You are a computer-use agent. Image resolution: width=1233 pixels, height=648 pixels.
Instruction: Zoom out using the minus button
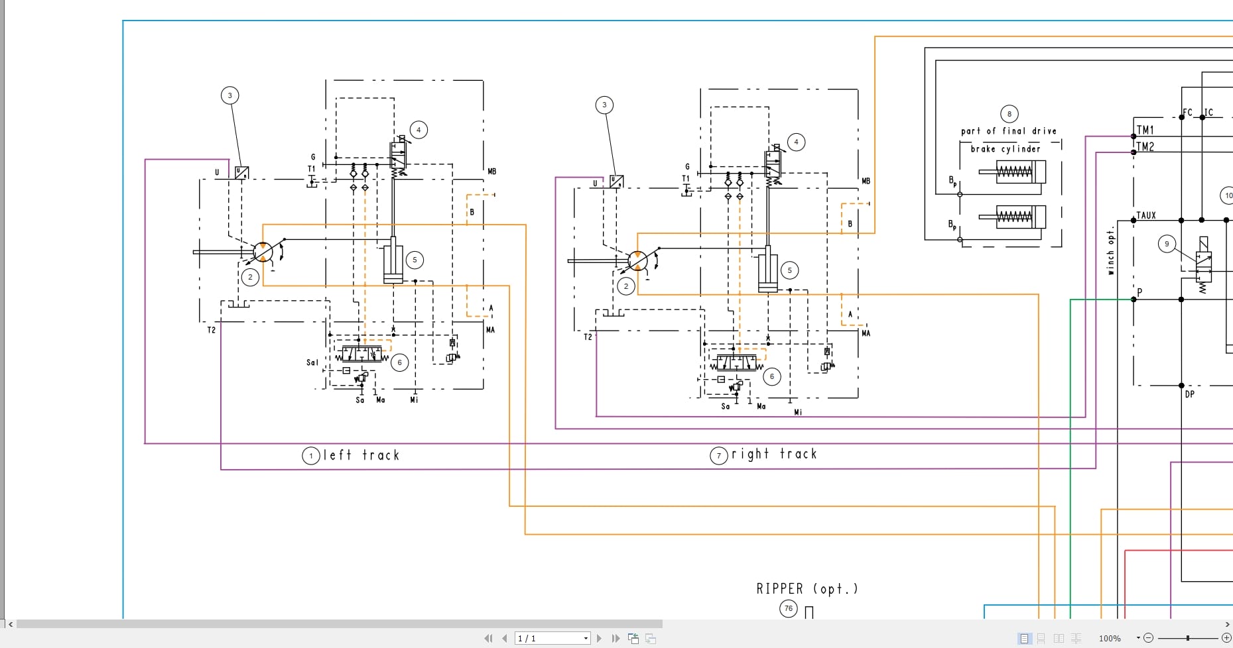click(1149, 638)
